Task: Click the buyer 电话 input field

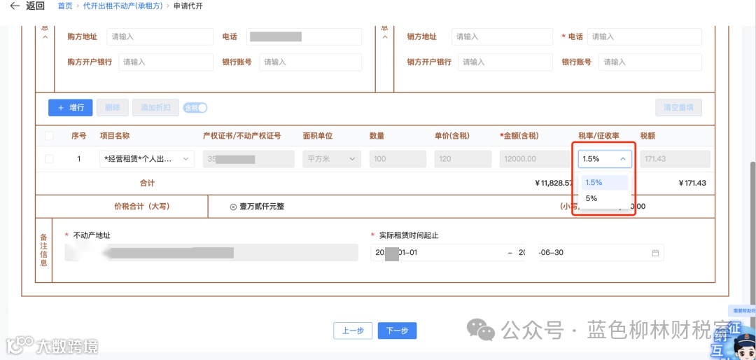Action: point(304,36)
